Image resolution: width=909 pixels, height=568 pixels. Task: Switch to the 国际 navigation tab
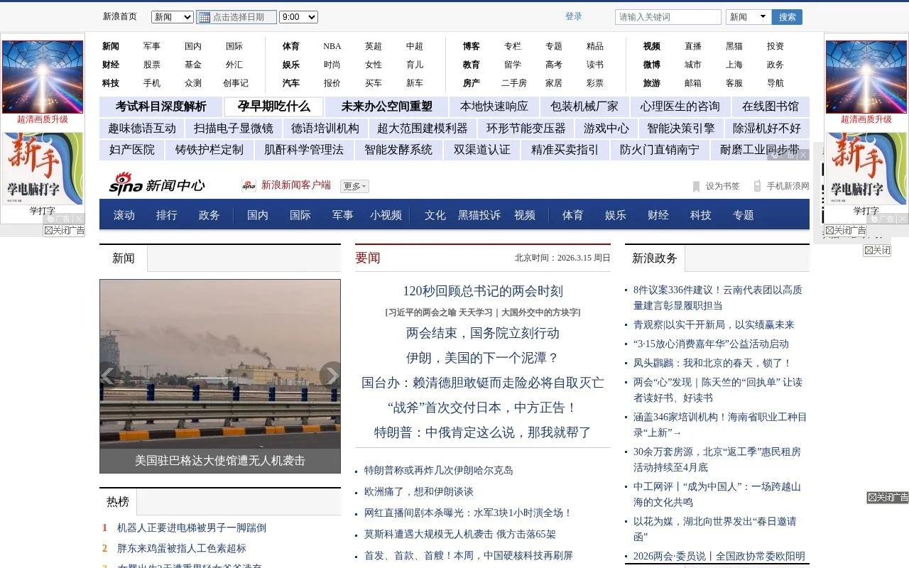point(300,214)
